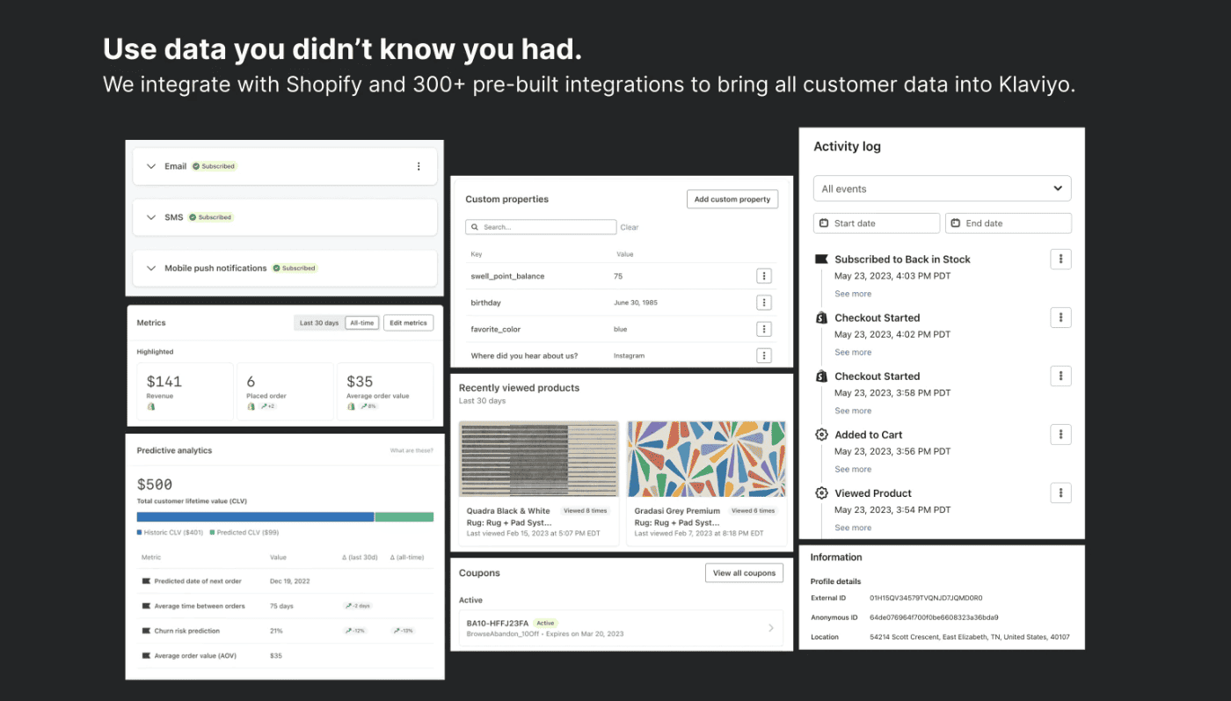Click the Historic CLV progress bar
1231x701 pixels.
click(x=254, y=517)
